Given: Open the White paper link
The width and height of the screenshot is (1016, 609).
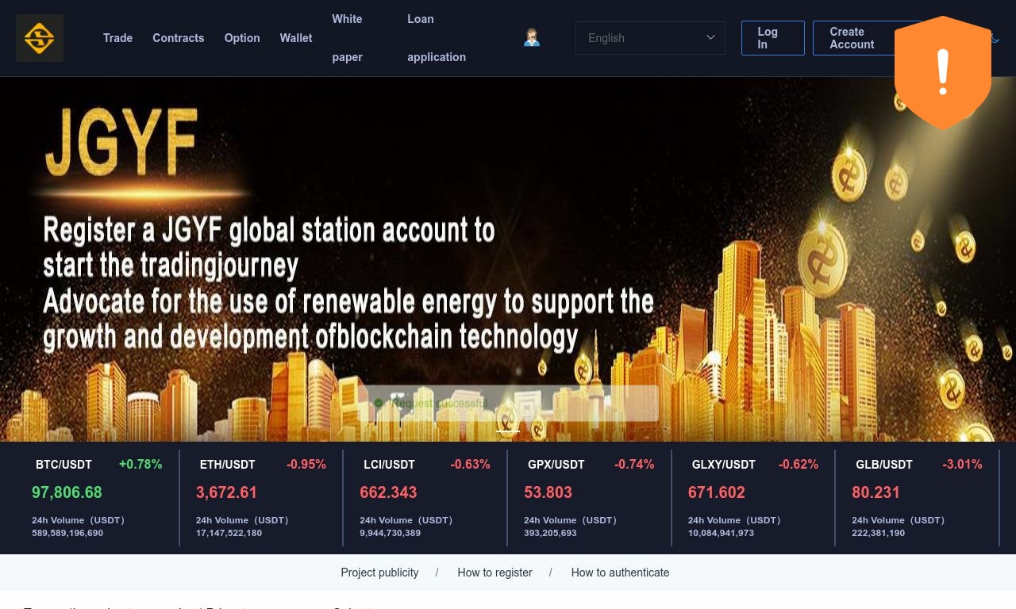Looking at the screenshot, I should pyautogui.click(x=347, y=38).
